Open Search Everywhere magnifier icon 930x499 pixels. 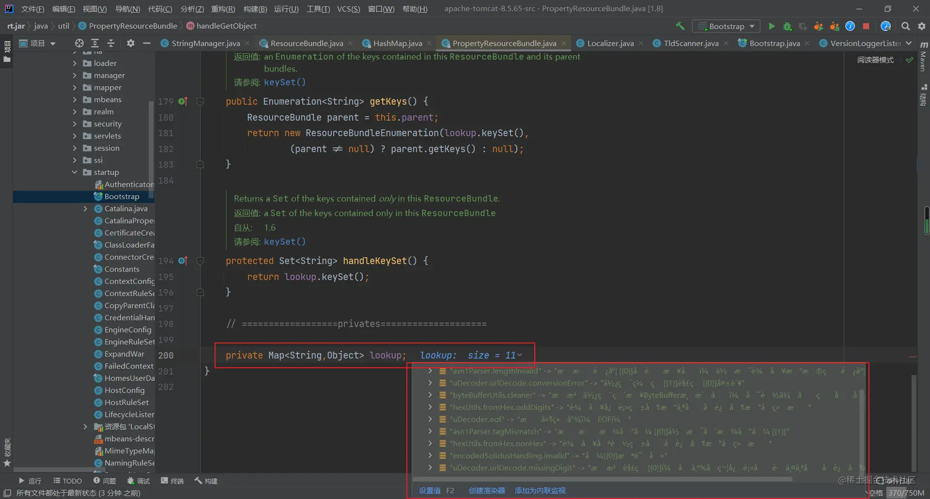[905, 26]
